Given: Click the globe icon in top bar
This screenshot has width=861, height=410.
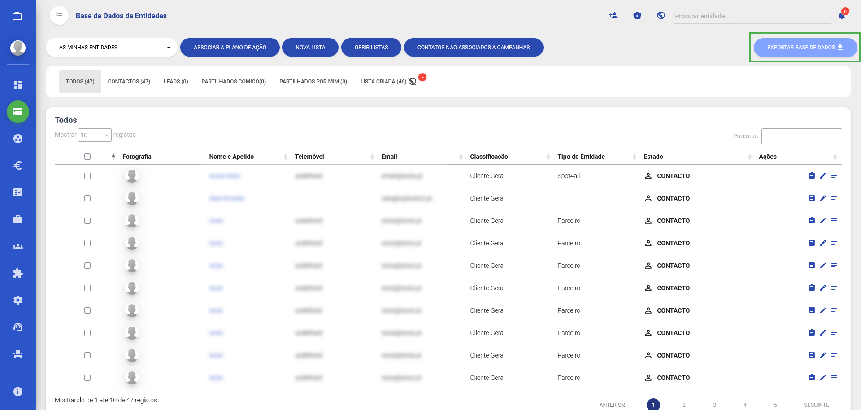Looking at the screenshot, I should click(x=661, y=16).
